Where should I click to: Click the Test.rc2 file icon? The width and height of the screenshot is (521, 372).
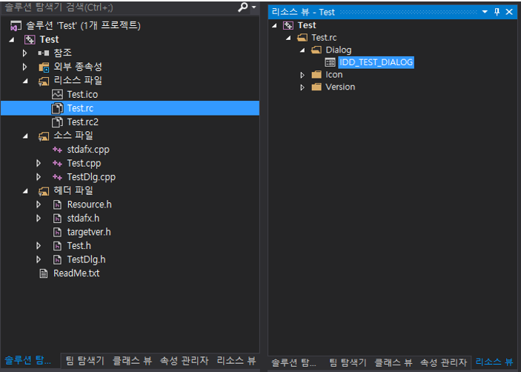[x=57, y=122]
